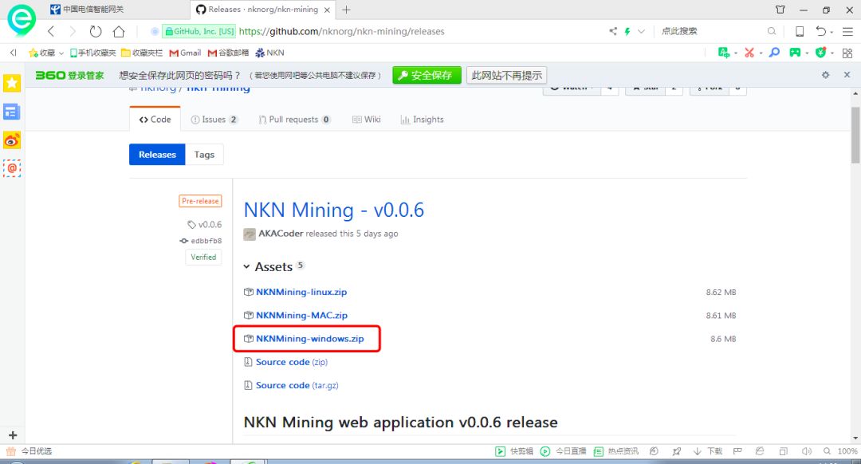This screenshot has width=861, height=464.
Task: Open the address bar dropdown arrow
Action: [641, 31]
